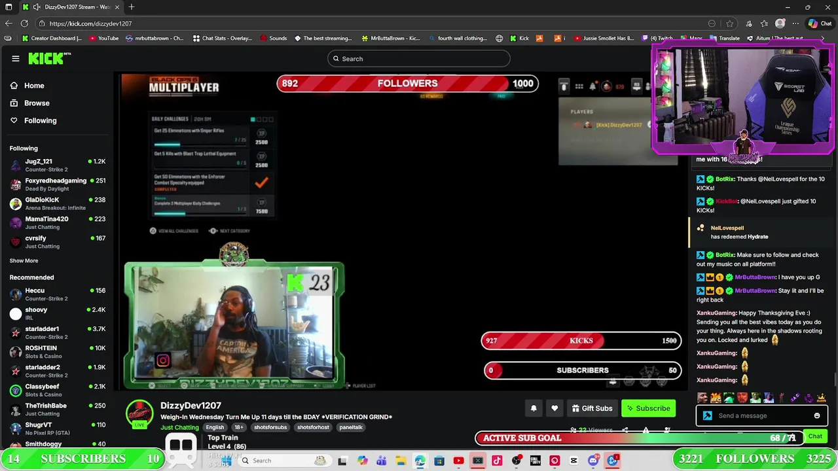
Task: Open Jussie Smollet Has B... bookmark
Action: click(x=604, y=39)
